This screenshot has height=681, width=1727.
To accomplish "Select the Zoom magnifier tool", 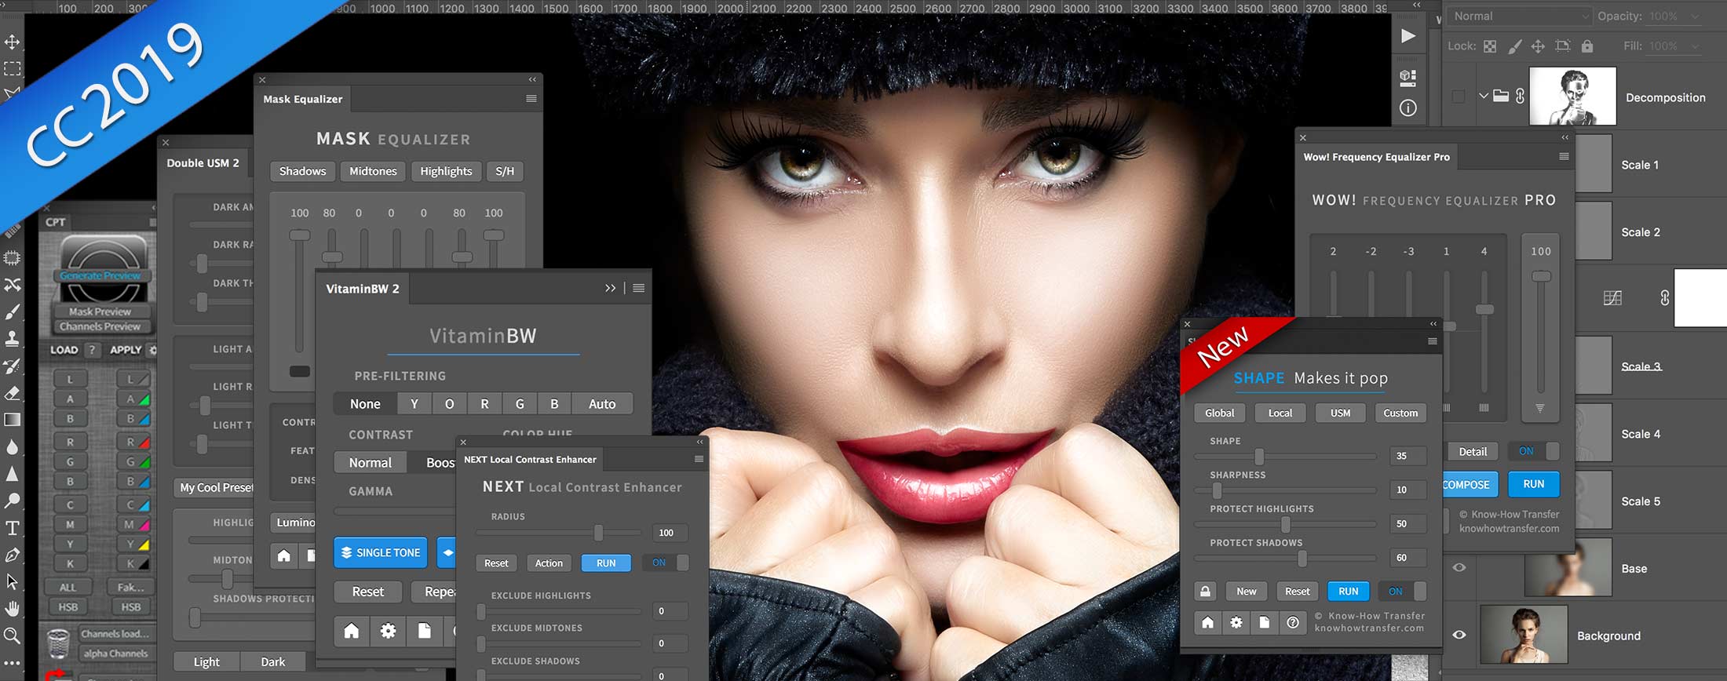I will [x=13, y=635].
